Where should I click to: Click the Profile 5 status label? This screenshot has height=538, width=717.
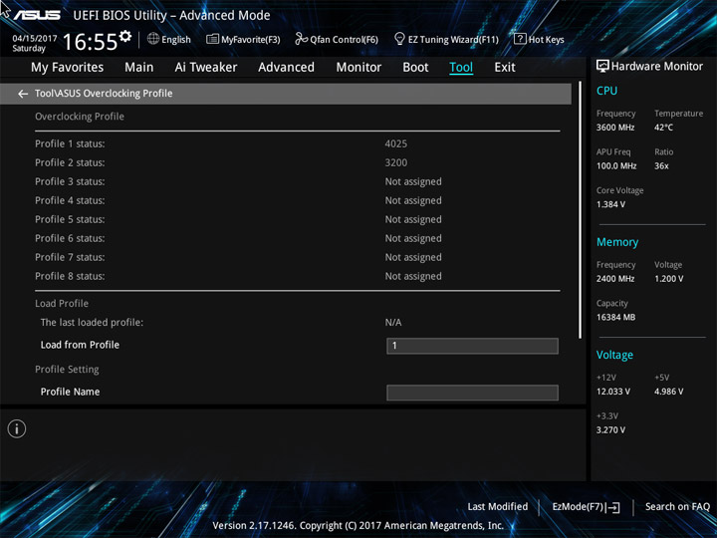pos(70,219)
